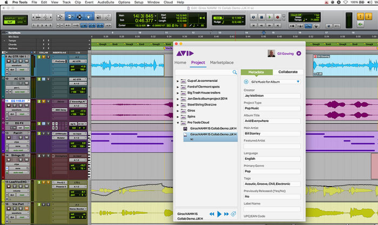Screen dimensions: 378x225
Task: Click the Avid logo
Action: tap(185, 53)
